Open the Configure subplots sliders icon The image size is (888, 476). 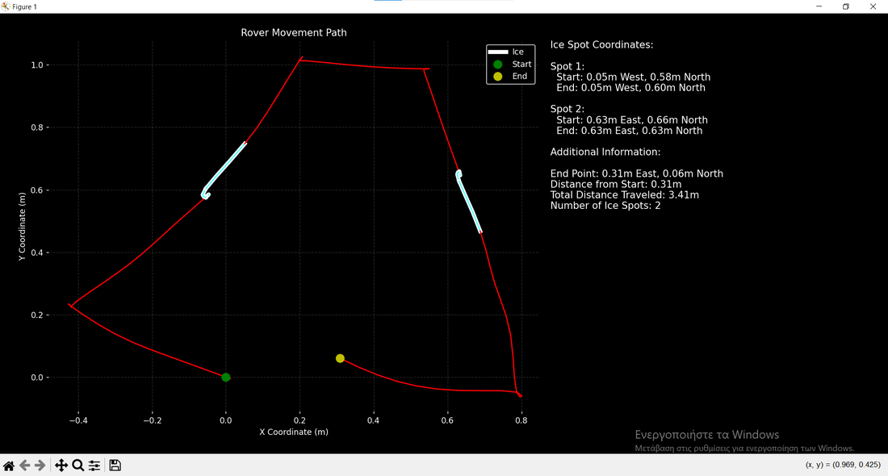(x=94, y=466)
